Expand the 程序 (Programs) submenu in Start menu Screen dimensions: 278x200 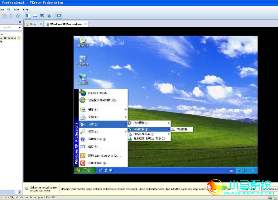tap(103, 110)
